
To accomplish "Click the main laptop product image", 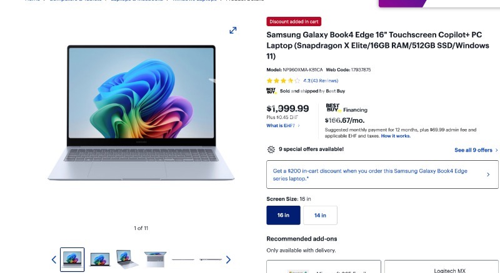I will click(x=141, y=113).
